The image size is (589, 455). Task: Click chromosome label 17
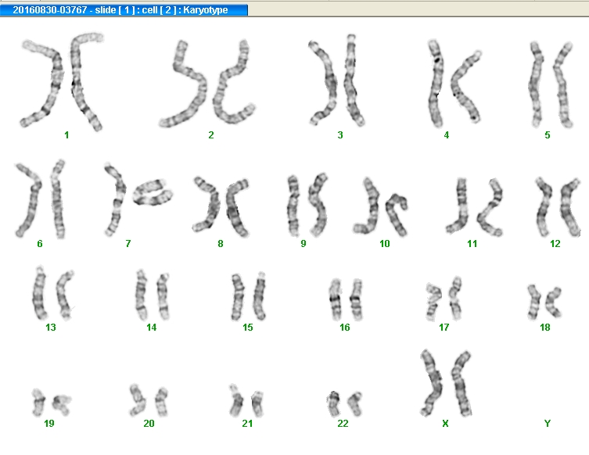coord(444,328)
